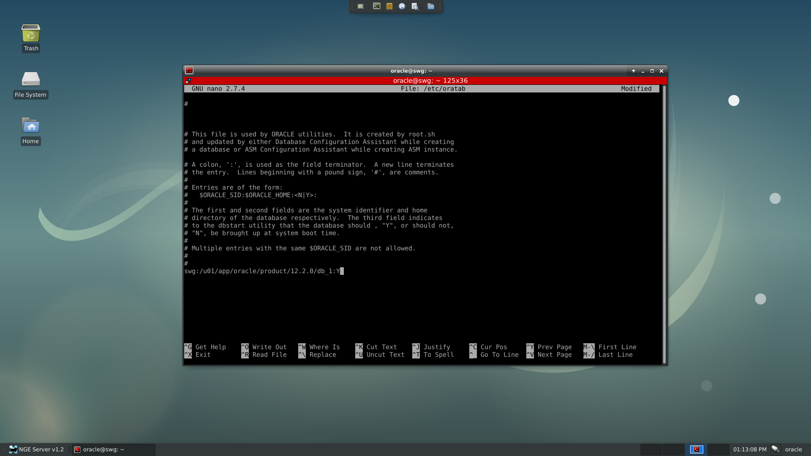The height and width of the screenshot is (456, 811).
Task: Open the NGE Server v1.2 applications menu
Action: 36,449
